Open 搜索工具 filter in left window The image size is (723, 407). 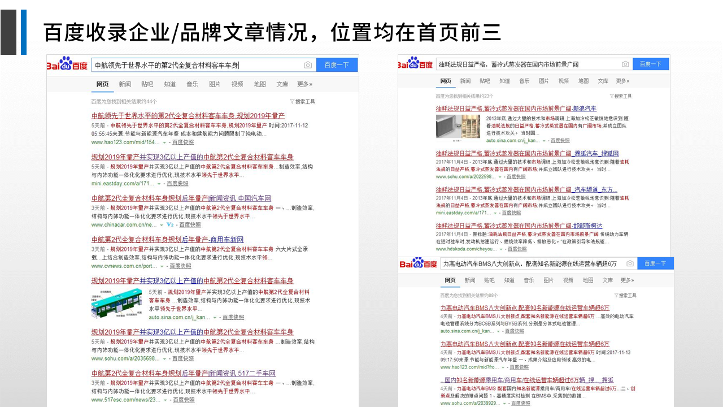click(x=302, y=102)
